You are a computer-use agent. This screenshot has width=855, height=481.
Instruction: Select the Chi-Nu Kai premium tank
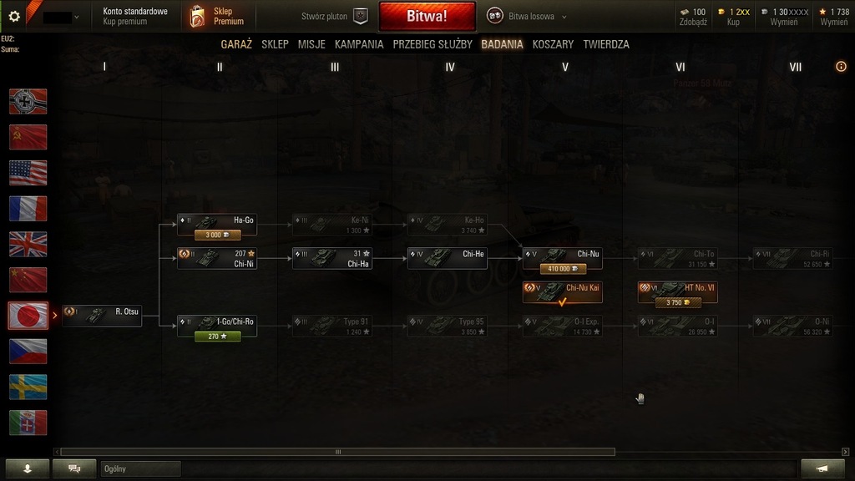point(562,292)
